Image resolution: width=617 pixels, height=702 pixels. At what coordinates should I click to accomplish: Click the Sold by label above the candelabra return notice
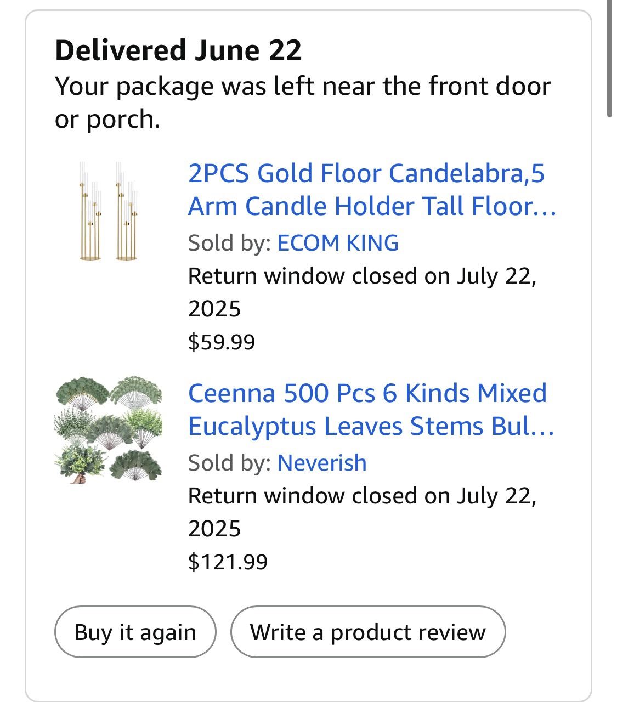pyautogui.click(x=229, y=243)
